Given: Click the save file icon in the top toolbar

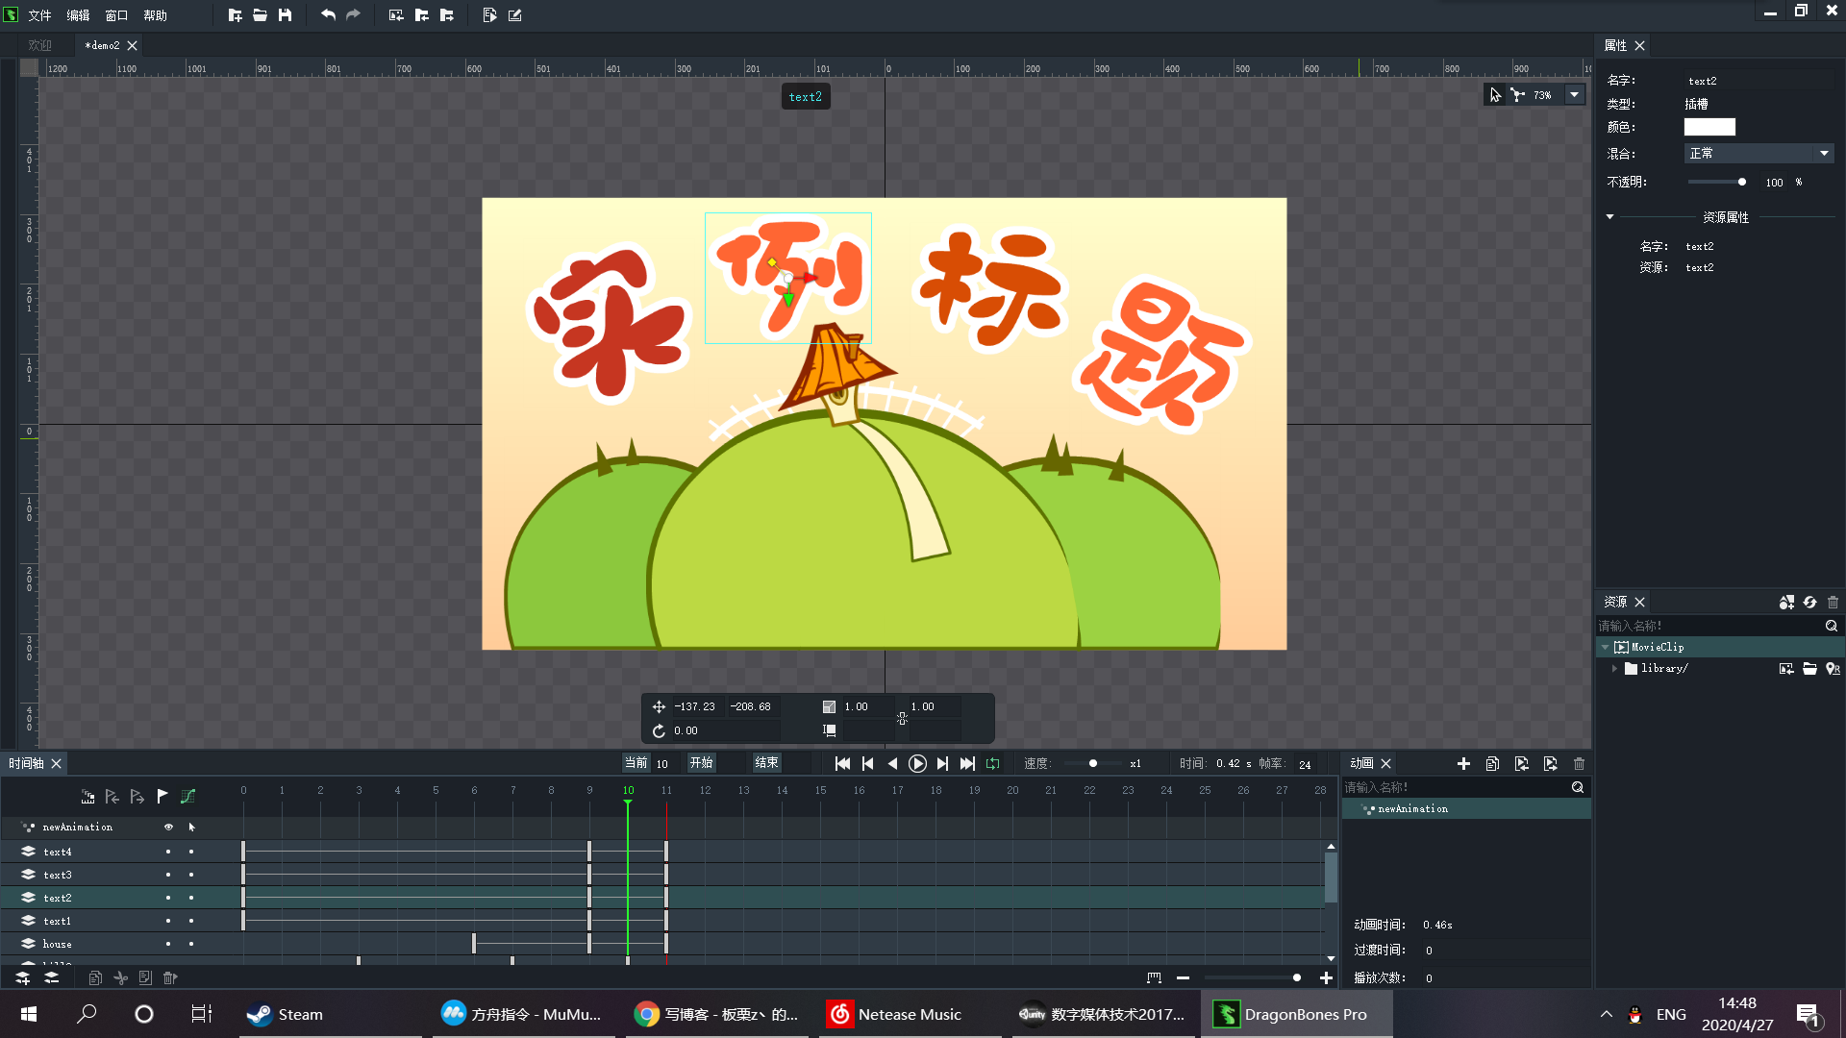Looking at the screenshot, I should (285, 15).
